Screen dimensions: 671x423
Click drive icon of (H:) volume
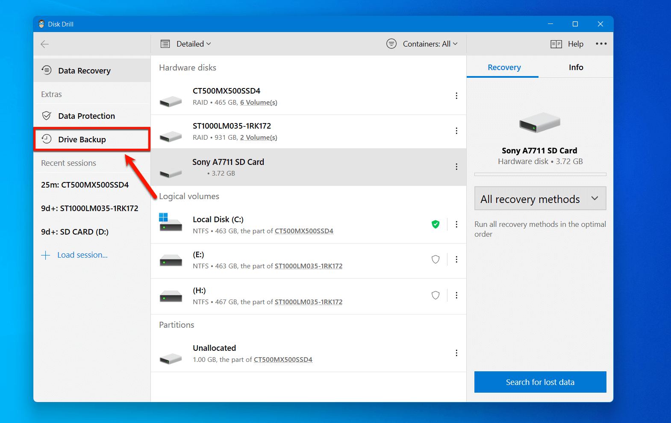pyautogui.click(x=171, y=296)
